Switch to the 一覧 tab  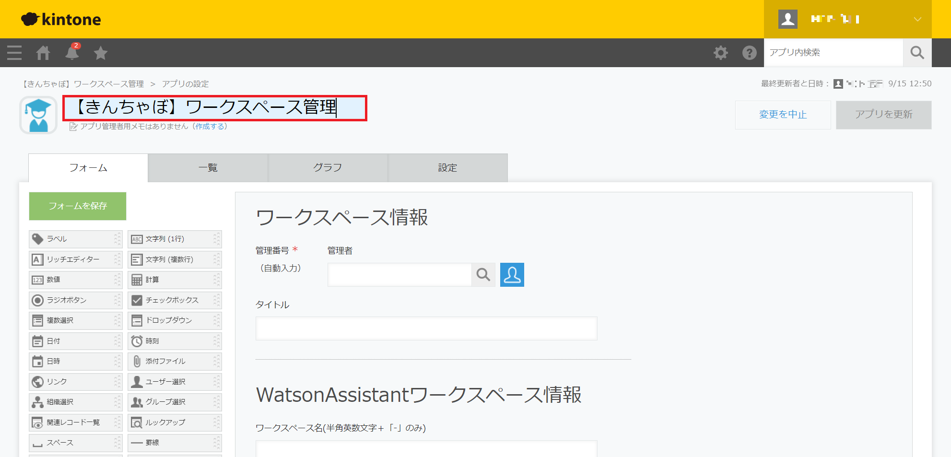208,168
